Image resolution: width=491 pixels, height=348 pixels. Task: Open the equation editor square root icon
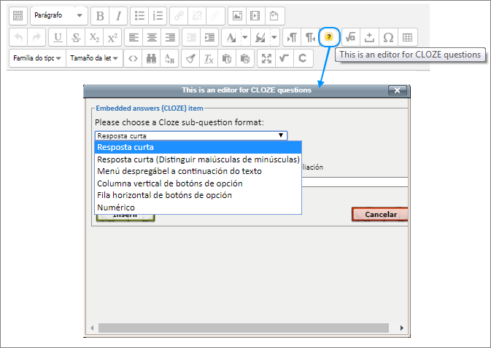pos(351,37)
